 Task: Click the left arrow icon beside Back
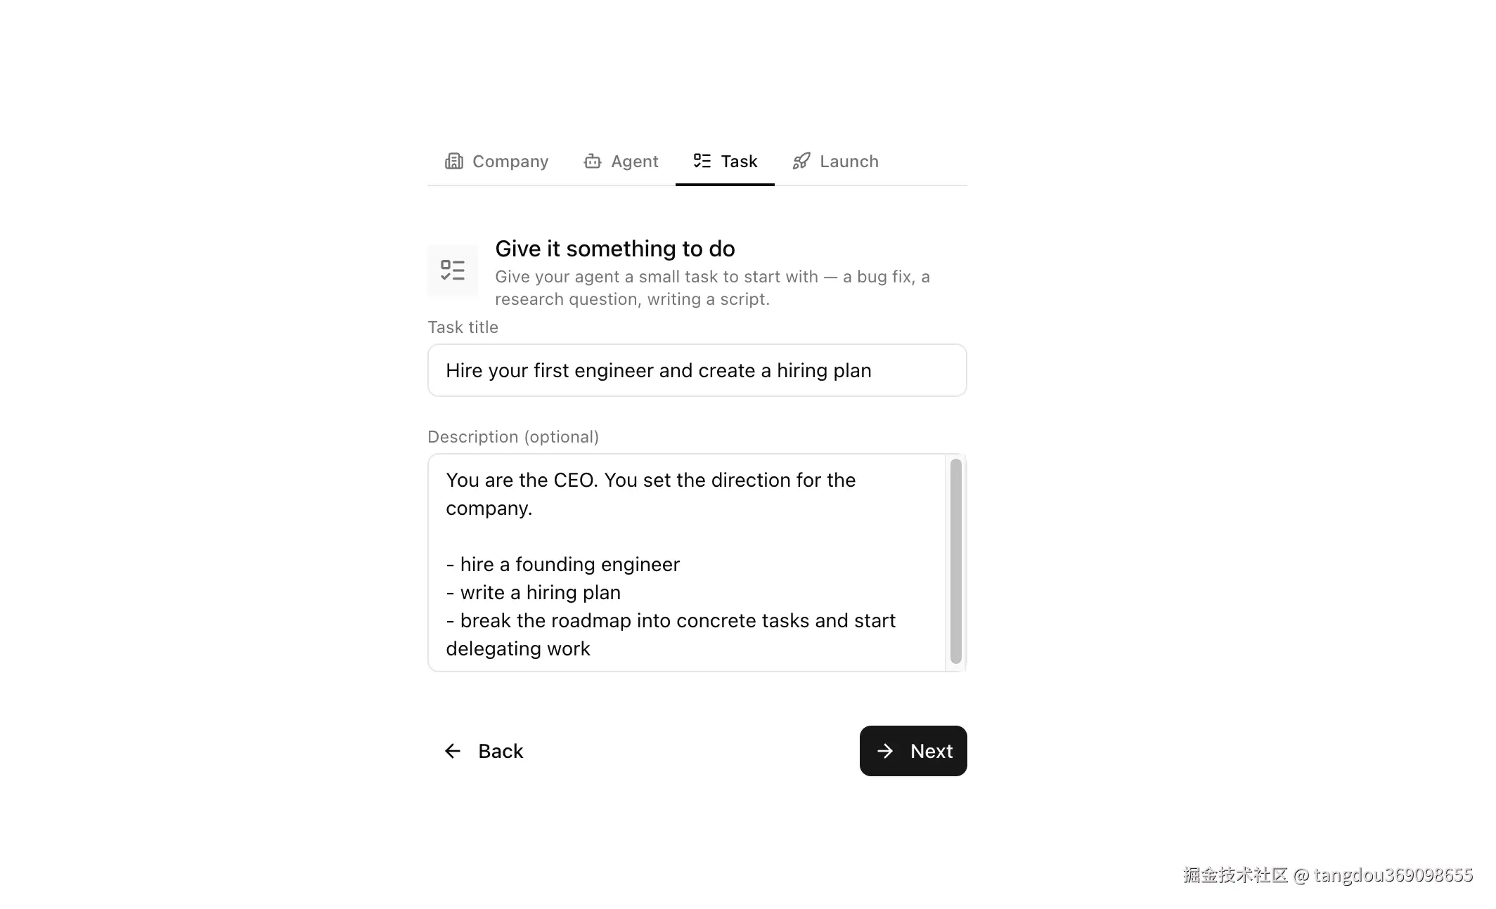click(453, 751)
